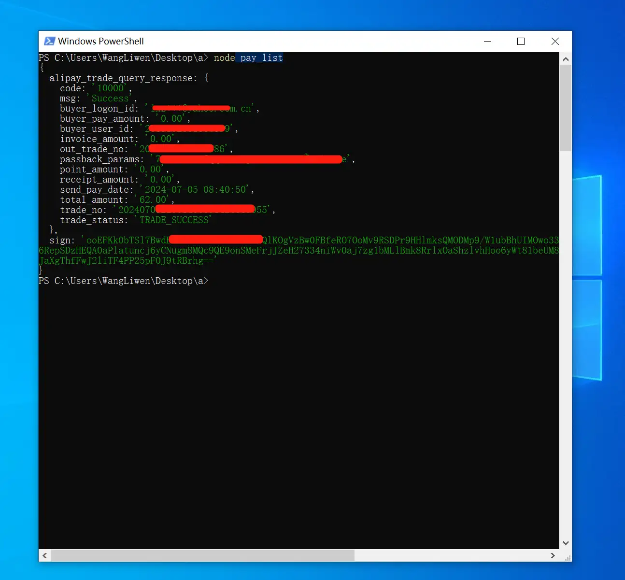The image size is (625, 580).
Task: Click the 'buyer_pay_amount:' key
Action: tap(104, 118)
